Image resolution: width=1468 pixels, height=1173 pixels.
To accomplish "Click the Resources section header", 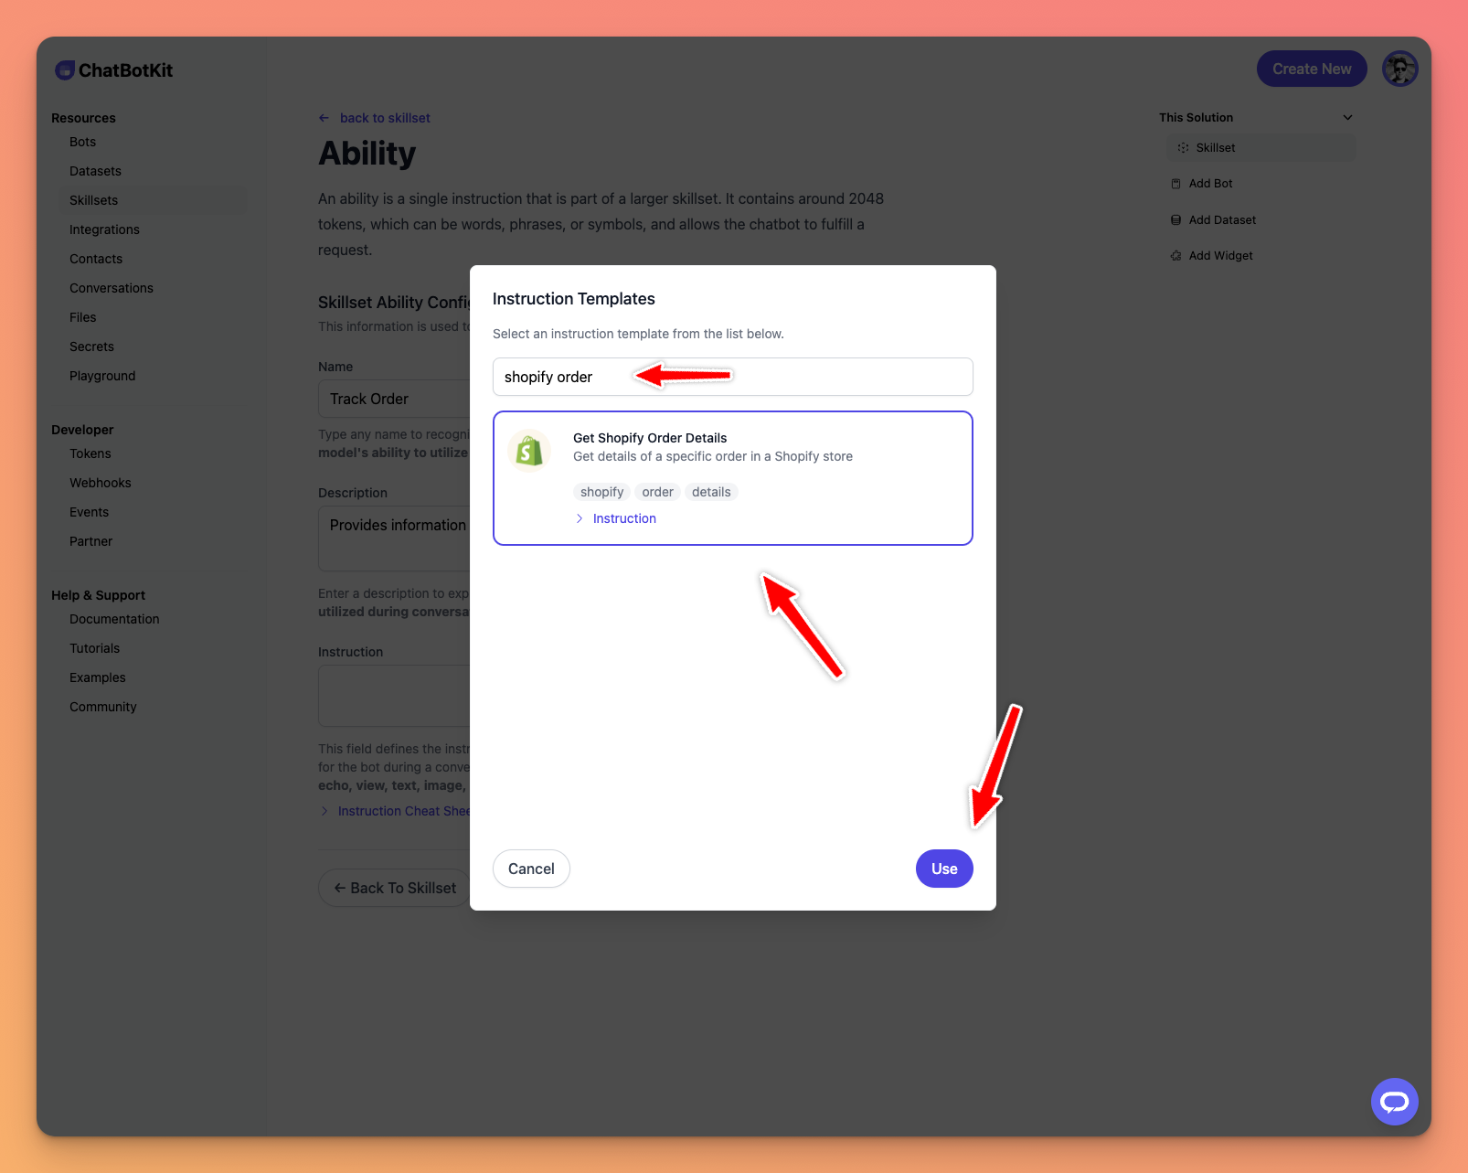I will point(83,118).
